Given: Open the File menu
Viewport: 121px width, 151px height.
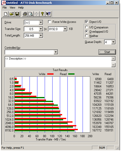Looking at the screenshot, I should [x=5, y=8].
